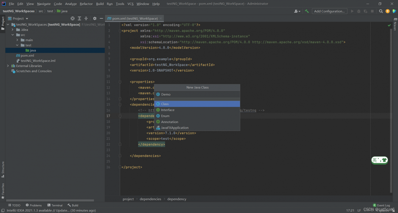Open the Maven tool window on right edge
Image resolution: width=398 pixels, height=213 pixels.
(x=395, y=24)
